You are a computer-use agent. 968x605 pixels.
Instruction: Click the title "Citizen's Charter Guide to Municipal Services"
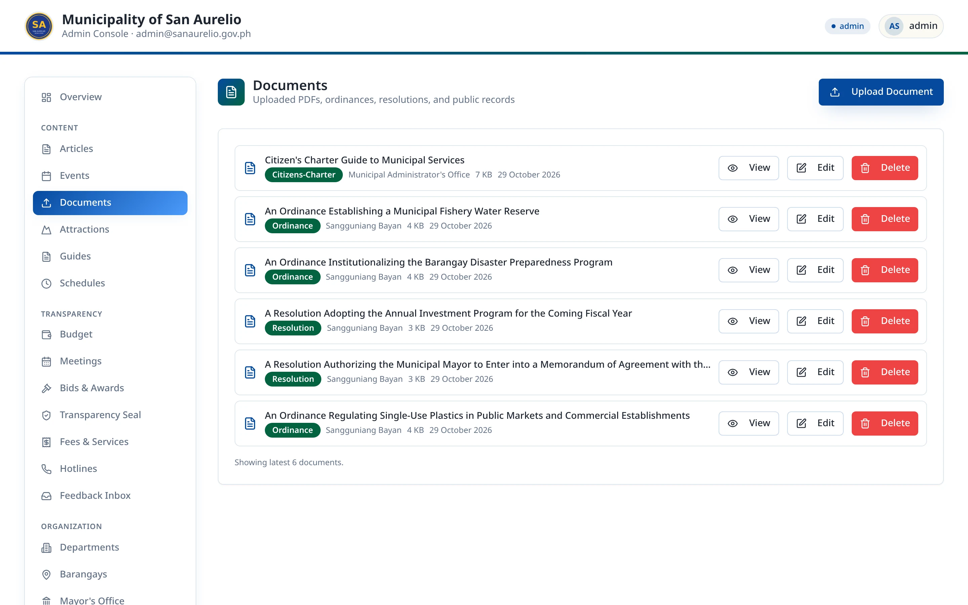click(x=364, y=160)
